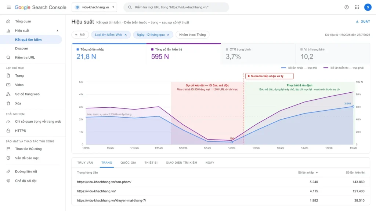Click the Google Search Console logo
This screenshot has width=376, height=211.
pos(40,7)
